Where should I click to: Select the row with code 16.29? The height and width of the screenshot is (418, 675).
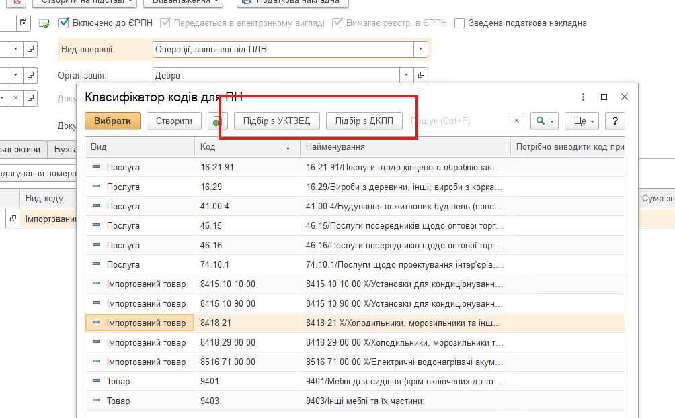point(355,187)
